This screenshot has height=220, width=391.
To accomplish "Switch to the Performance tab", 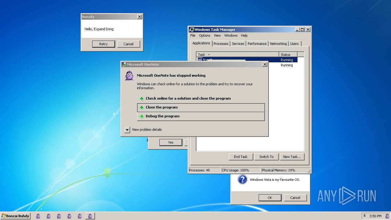I will [257, 44].
